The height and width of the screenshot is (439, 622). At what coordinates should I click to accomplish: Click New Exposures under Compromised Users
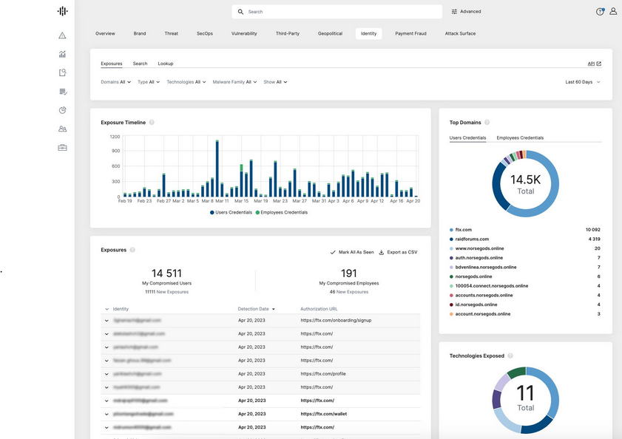tap(172, 292)
